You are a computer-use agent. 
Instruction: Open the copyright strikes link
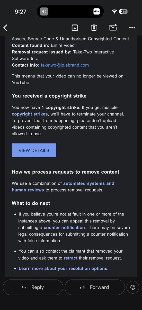[x=30, y=114]
